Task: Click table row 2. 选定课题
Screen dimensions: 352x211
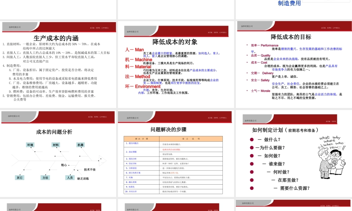Action: [173, 152]
